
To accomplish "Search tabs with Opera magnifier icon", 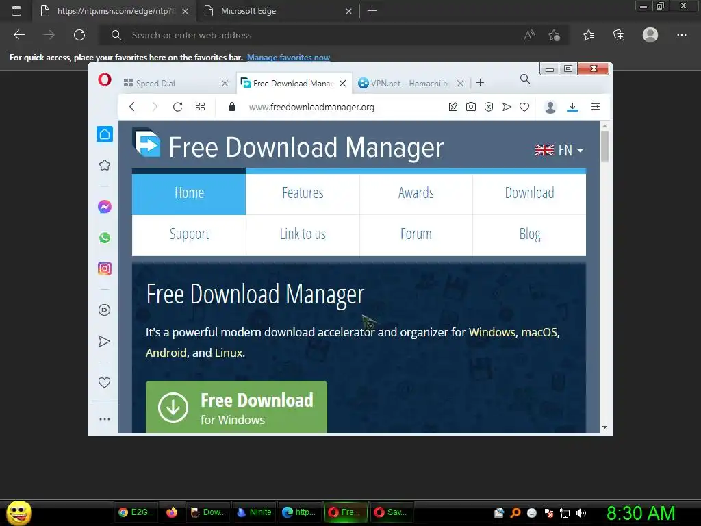I will [525, 79].
